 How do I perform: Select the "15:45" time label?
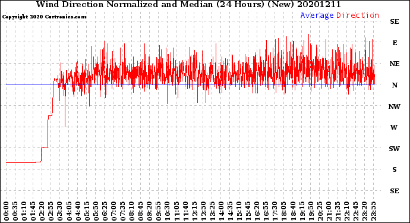click(x=248, y=211)
